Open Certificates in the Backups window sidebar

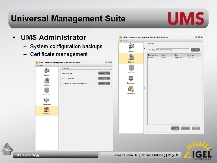[x=131, y=90]
